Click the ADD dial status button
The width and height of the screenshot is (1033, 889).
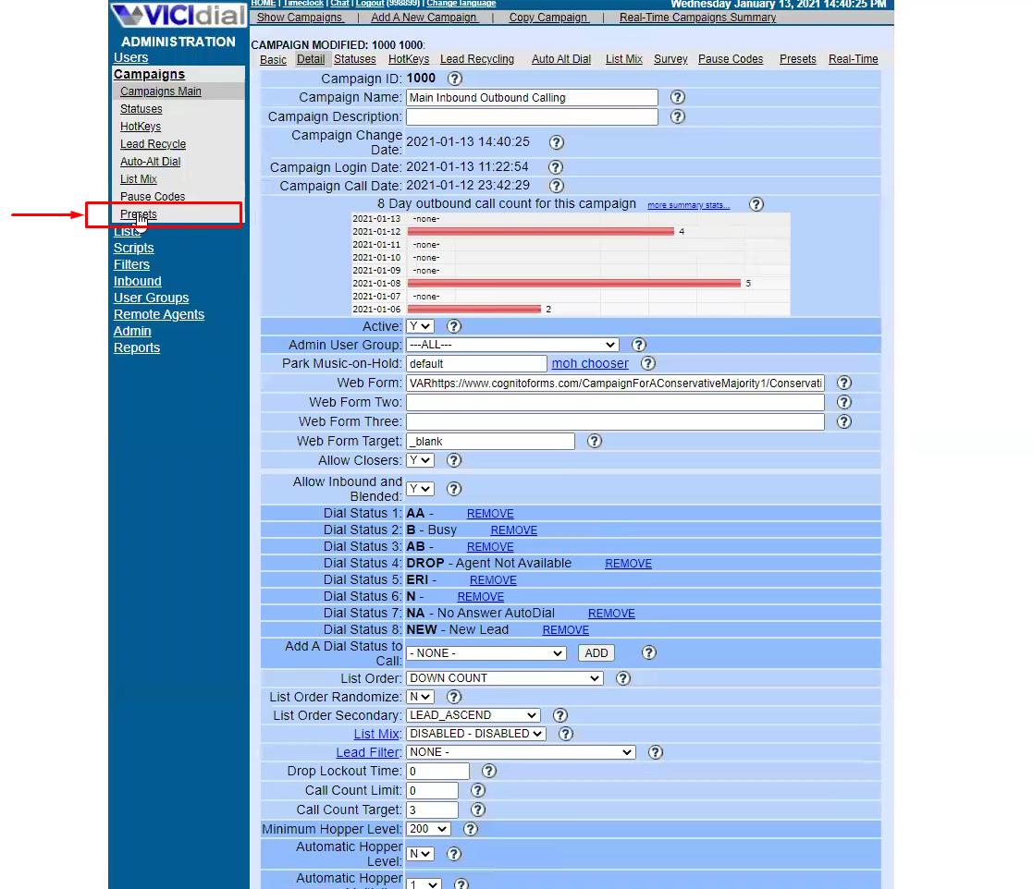click(x=596, y=652)
